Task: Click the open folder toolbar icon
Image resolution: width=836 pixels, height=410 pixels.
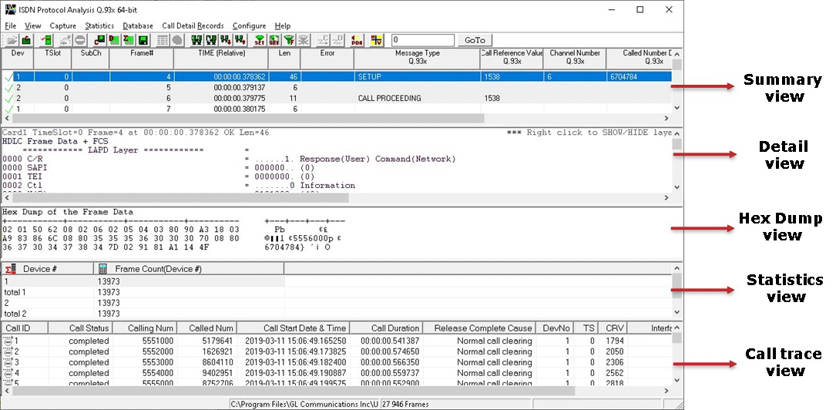Action: pos(12,41)
